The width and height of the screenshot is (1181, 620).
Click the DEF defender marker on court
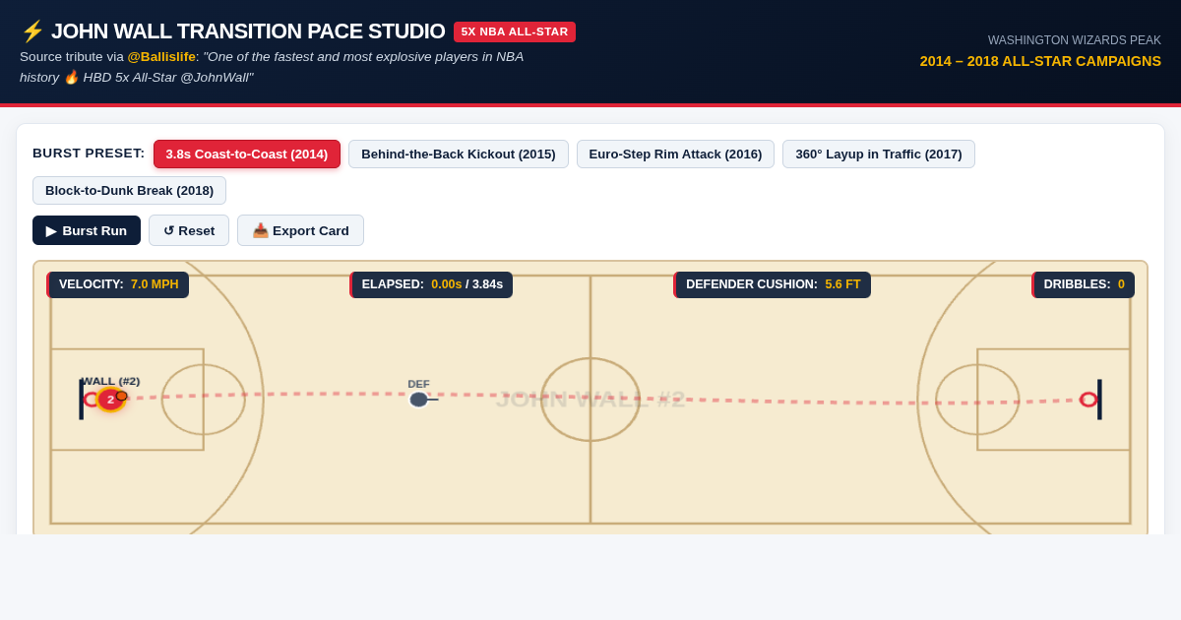point(418,400)
